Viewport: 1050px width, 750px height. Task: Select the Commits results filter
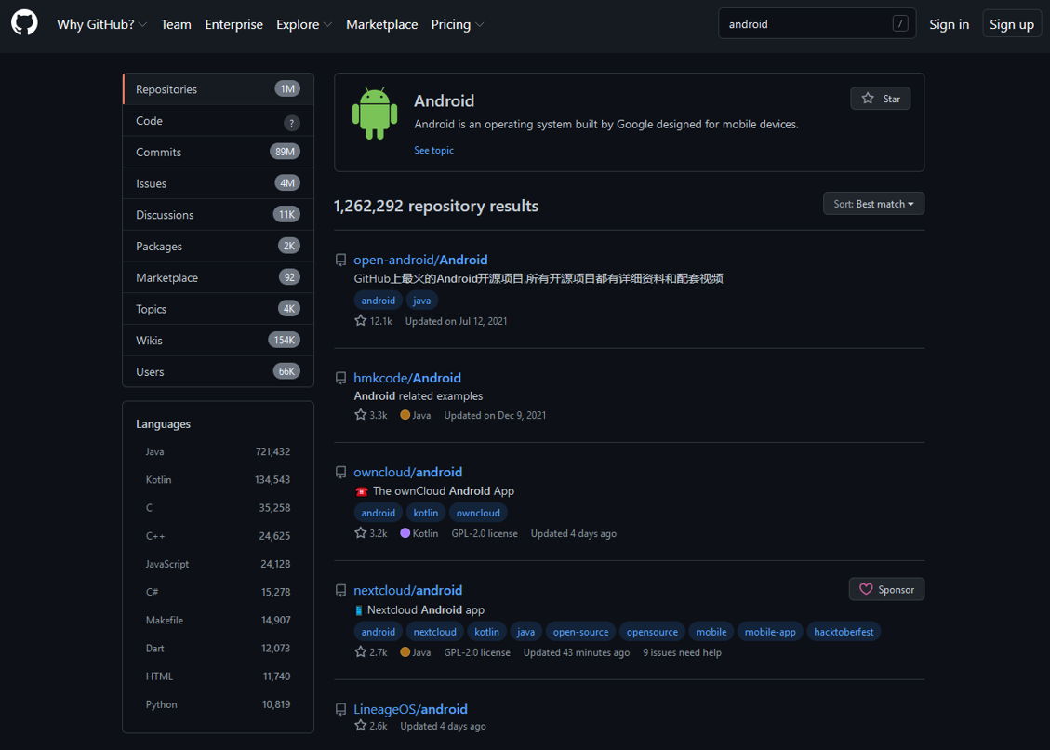point(219,153)
